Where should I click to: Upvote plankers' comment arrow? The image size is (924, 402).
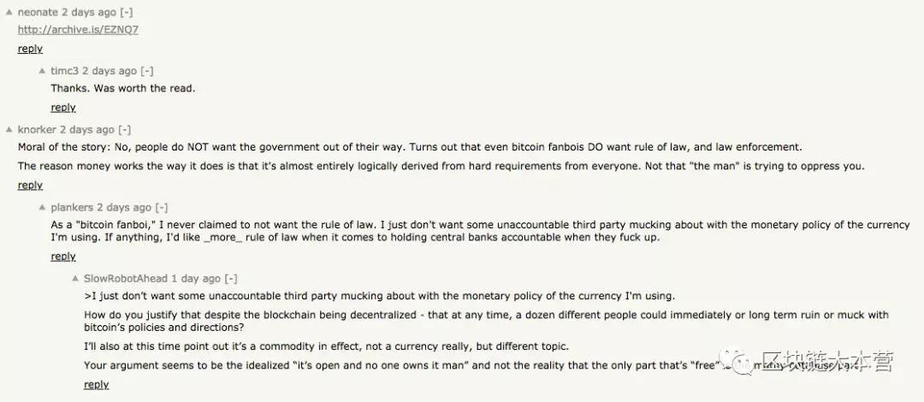click(x=42, y=208)
